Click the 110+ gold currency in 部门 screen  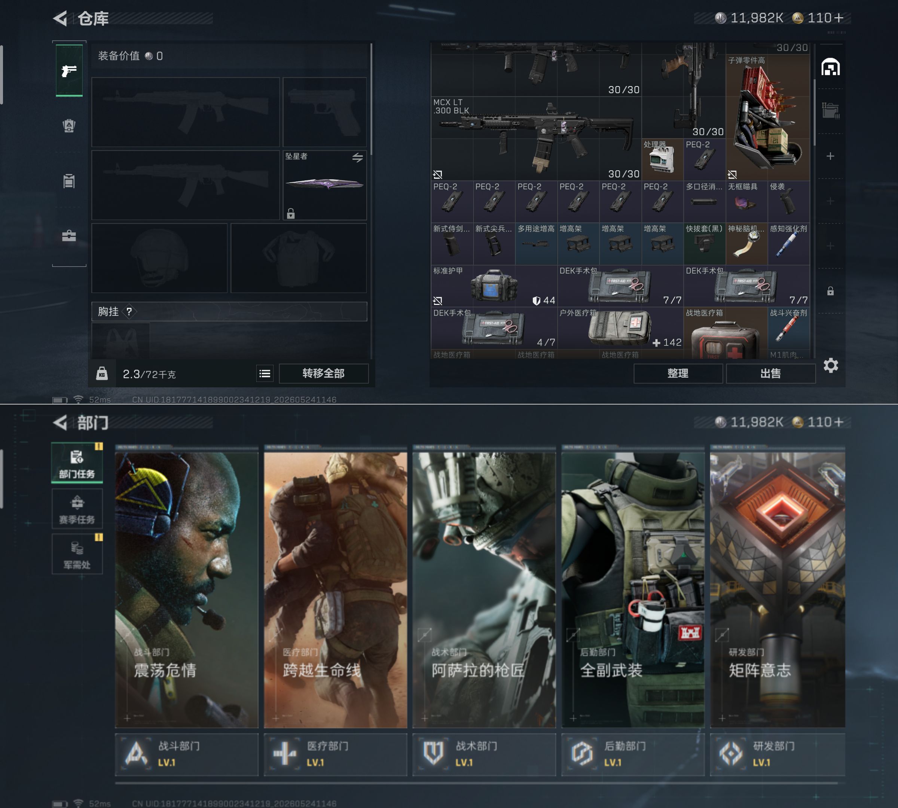click(818, 422)
